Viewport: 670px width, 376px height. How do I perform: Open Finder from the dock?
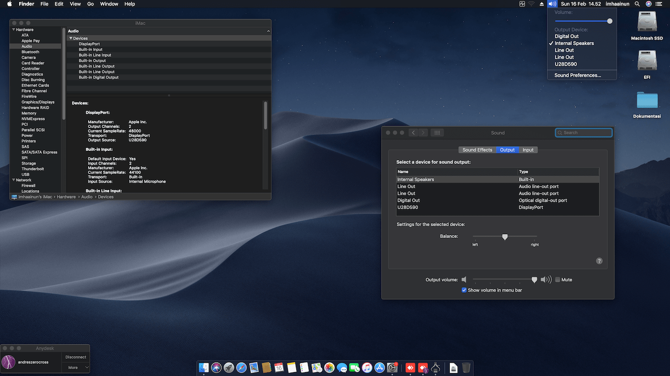coord(204,368)
